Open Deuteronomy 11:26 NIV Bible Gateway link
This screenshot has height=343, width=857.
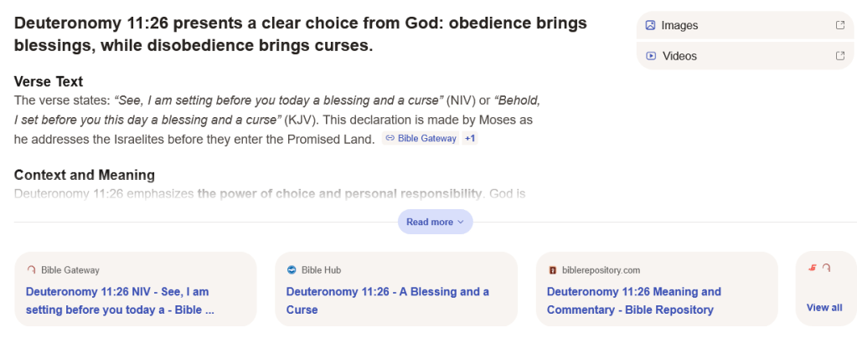[120, 300]
